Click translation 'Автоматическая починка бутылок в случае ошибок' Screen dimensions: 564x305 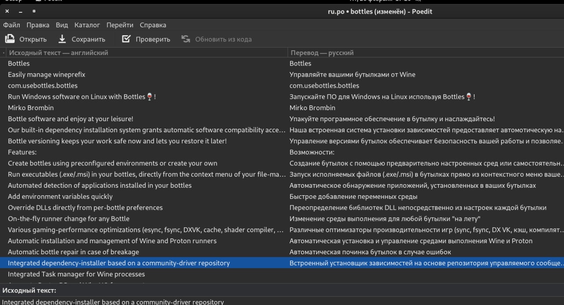(370, 252)
